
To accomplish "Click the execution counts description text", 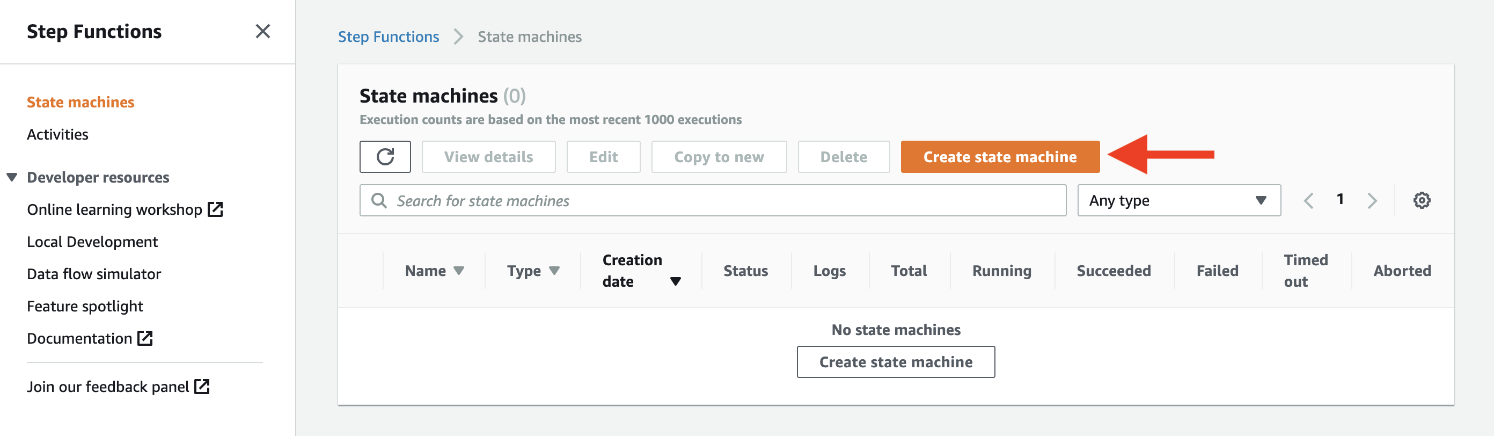I will tap(551, 120).
